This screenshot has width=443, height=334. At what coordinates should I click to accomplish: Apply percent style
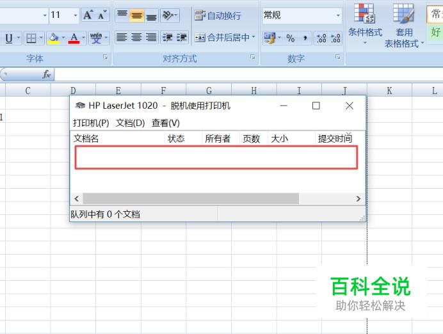coord(291,38)
